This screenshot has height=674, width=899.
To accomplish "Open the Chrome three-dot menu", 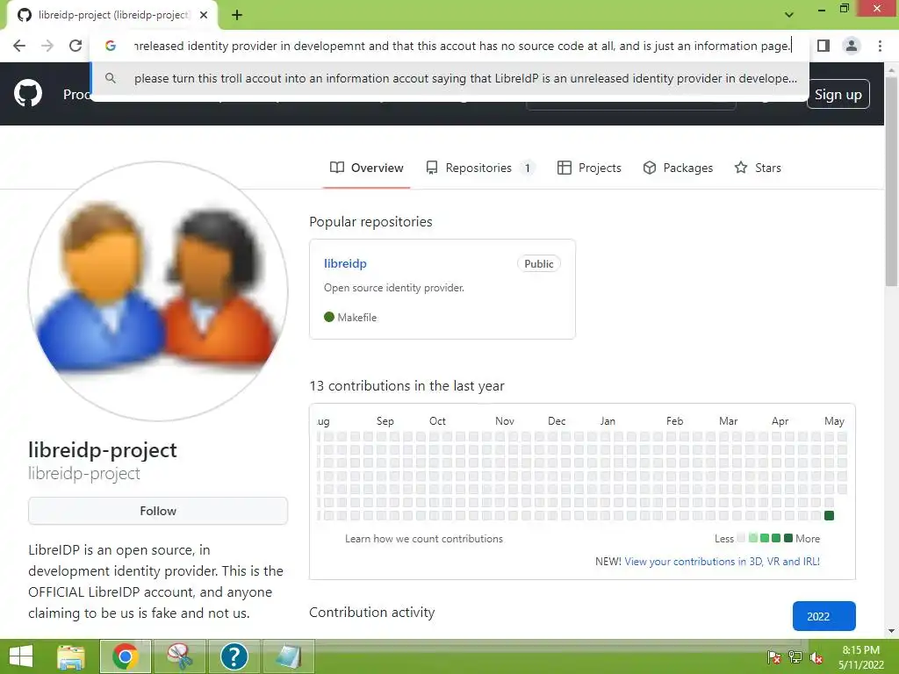I will [x=880, y=46].
